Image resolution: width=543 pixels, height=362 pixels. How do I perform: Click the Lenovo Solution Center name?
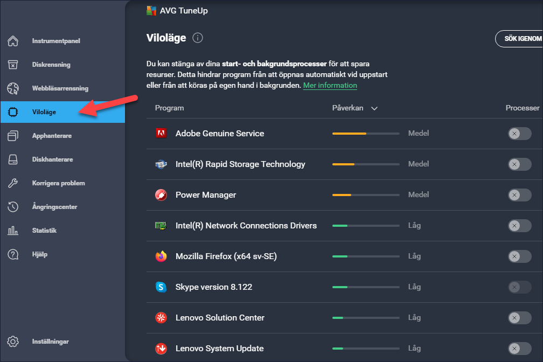(x=220, y=318)
